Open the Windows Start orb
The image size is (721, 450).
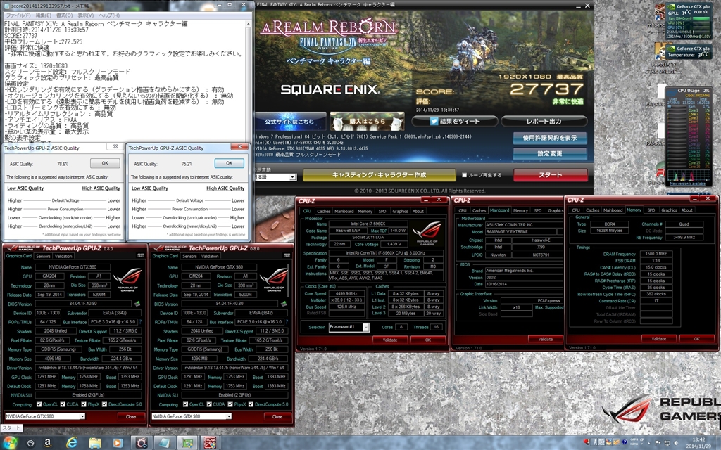coord(10,443)
